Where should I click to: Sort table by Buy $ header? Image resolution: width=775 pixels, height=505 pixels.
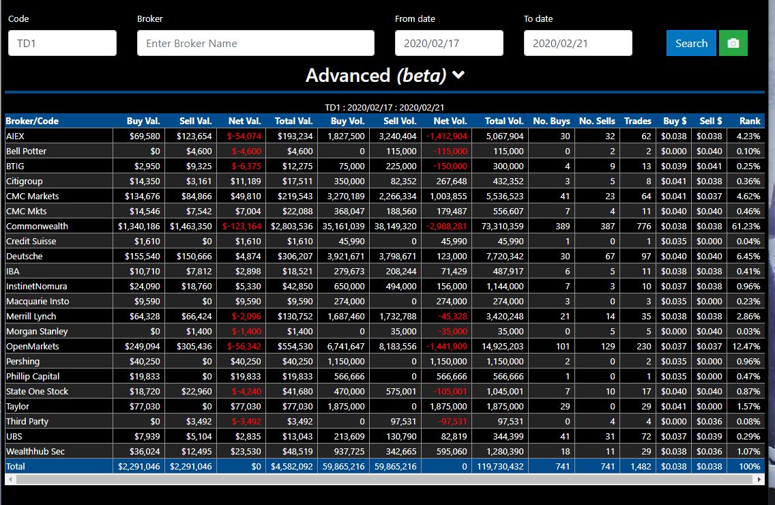(675, 121)
